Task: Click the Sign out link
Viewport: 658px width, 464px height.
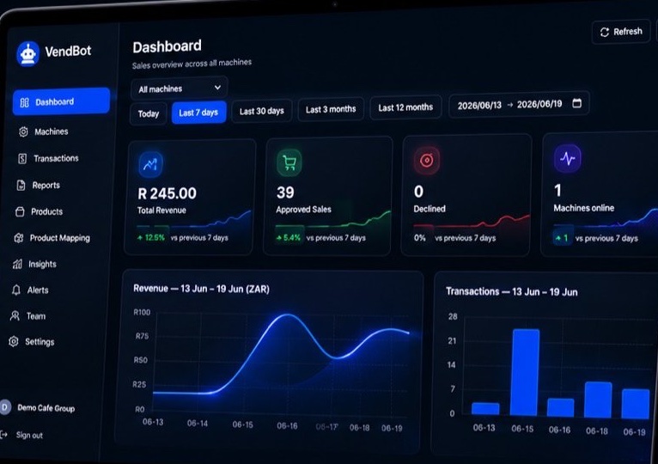Action: coord(29,435)
